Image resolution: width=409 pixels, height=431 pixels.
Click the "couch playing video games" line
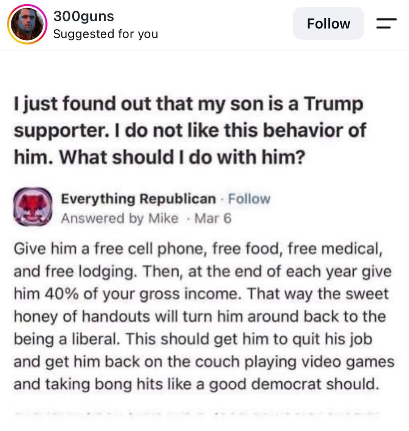[x=204, y=362]
